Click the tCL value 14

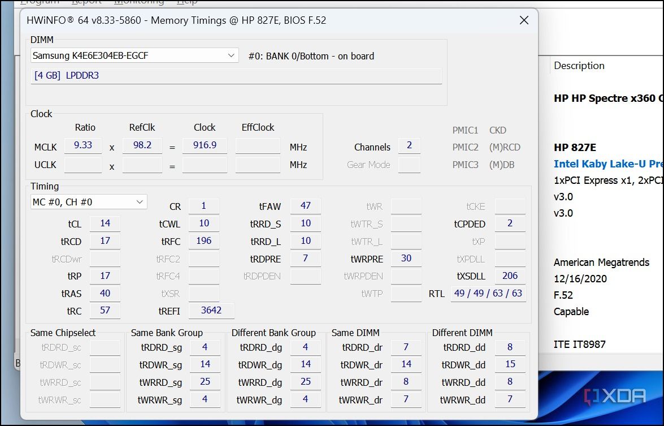coord(105,223)
